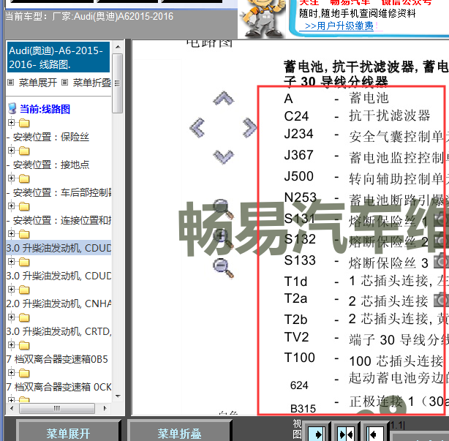Click the tree panel vertical scrollbar thumb
The height and width of the screenshot is (441, 449).
pos(118,83)
